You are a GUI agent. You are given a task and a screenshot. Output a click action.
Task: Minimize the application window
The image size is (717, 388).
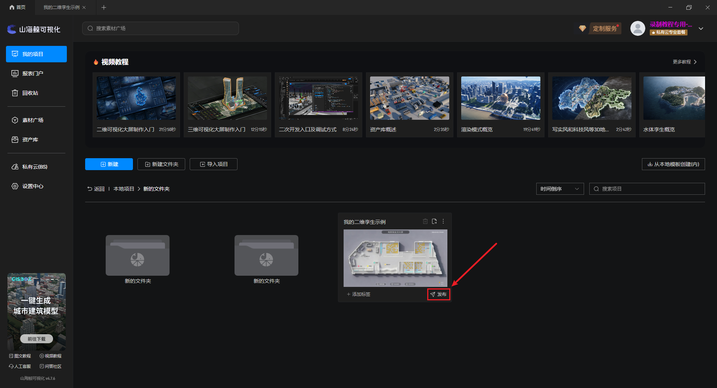click(x=670, y=7)
